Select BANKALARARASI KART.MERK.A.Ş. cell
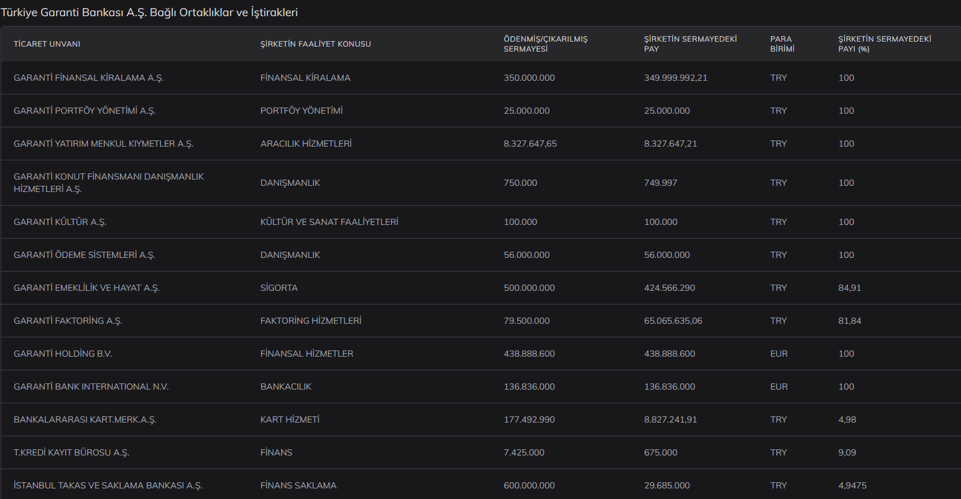 pyautogui.click(x=85, y=419)
